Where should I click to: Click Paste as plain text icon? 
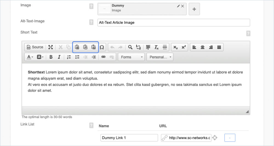click(85, 47)
